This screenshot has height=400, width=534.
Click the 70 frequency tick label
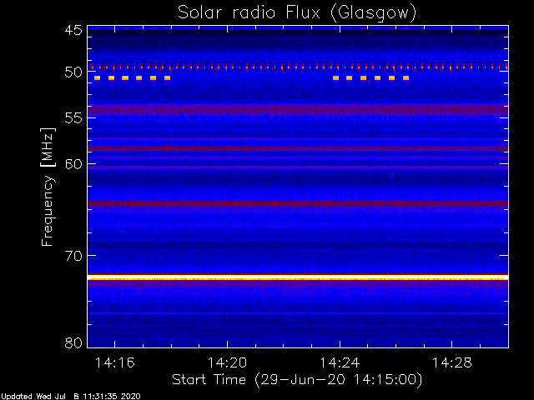pos(73,256)
